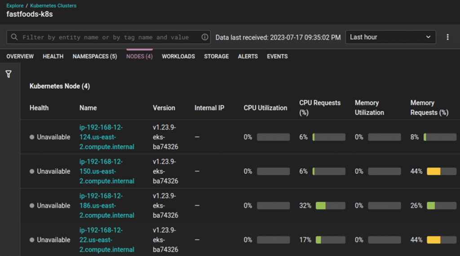Click Unavailable status for node 124

coord(53,137)
